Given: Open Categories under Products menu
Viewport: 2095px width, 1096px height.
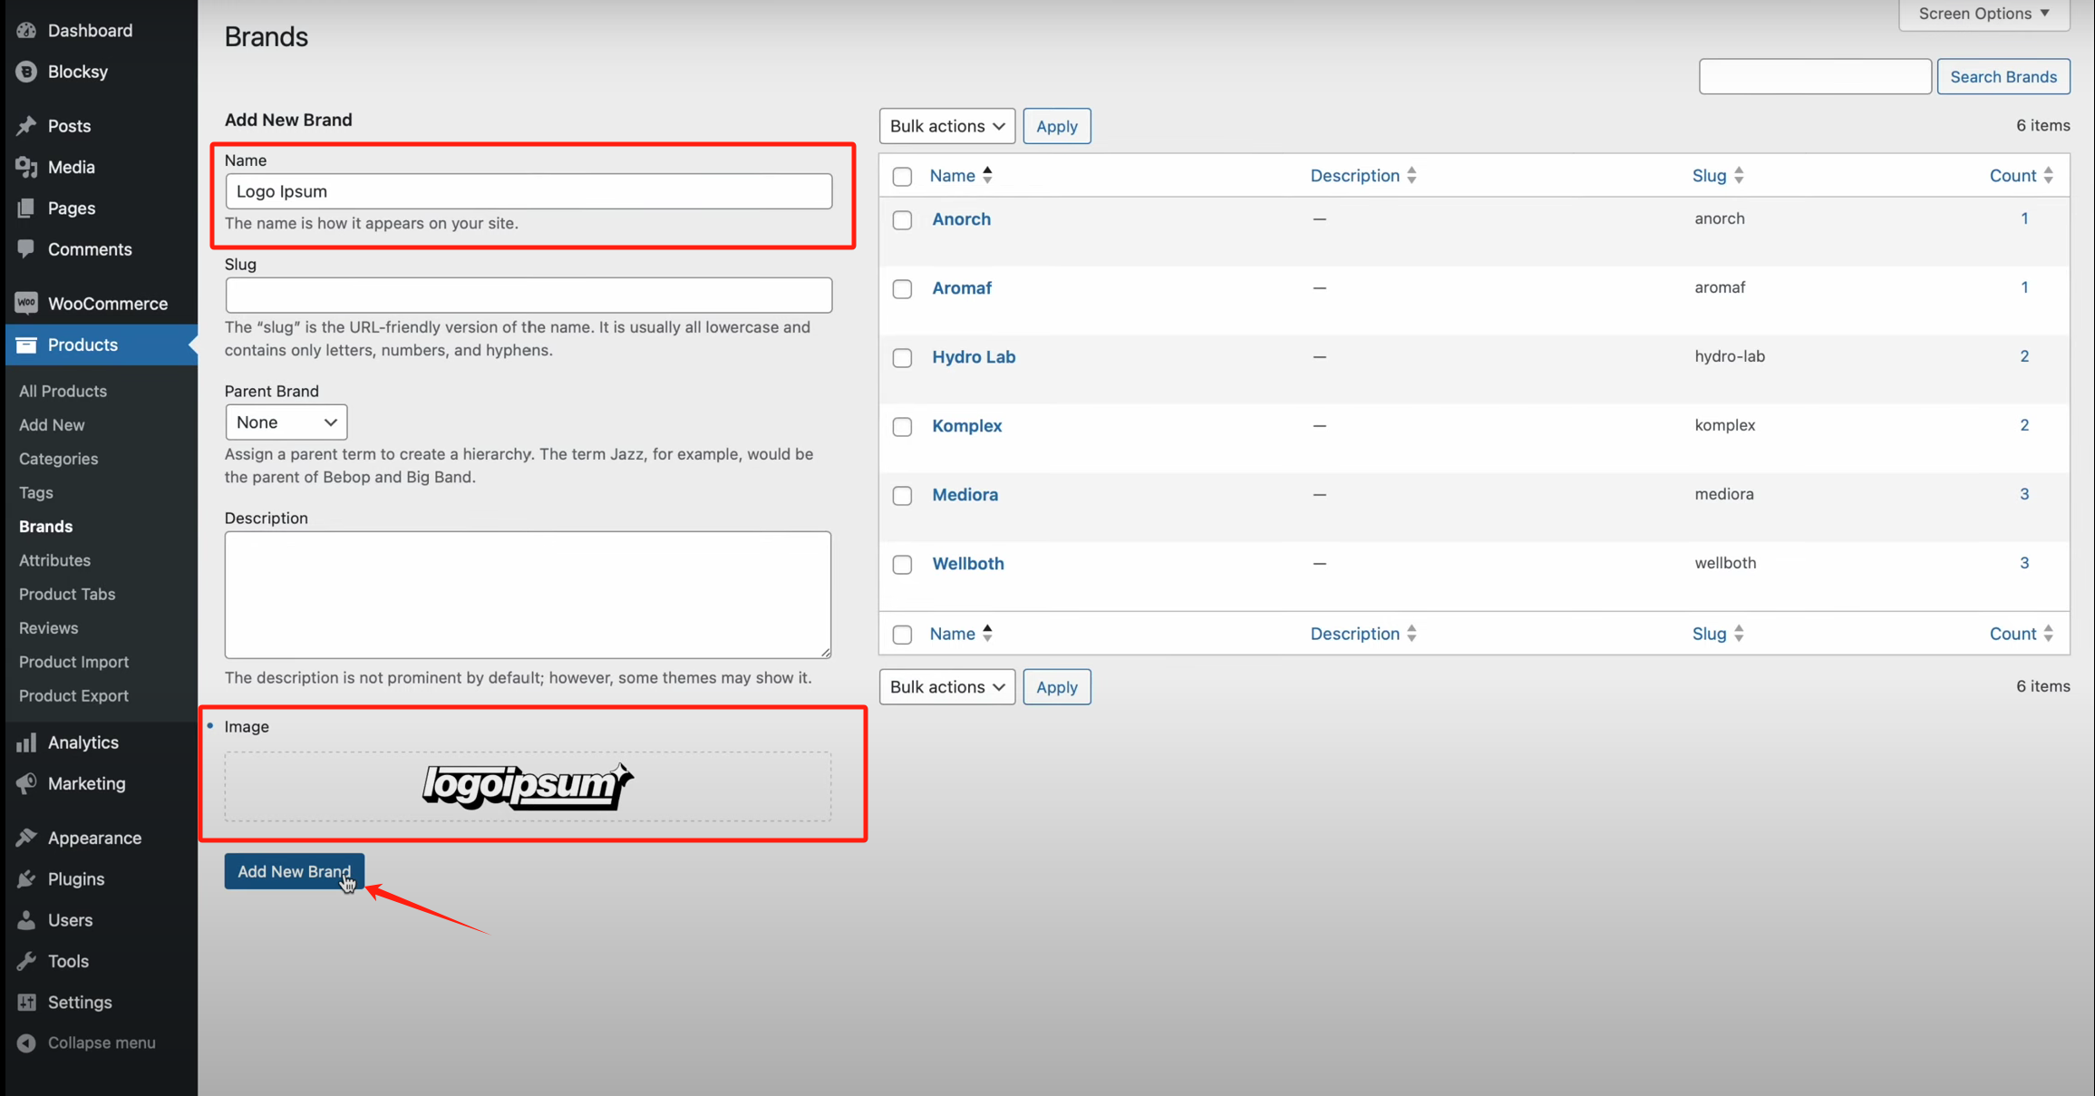Looking at the screenshot, I should (x=58, y=459).
